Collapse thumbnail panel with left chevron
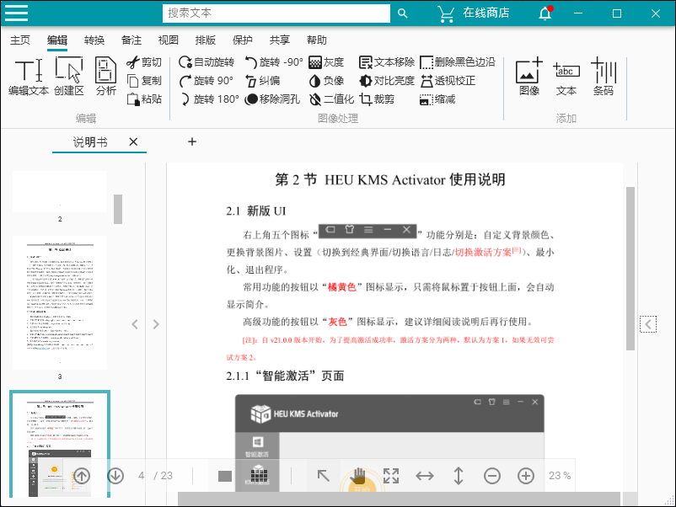The width and height of the screenshot is (676, 507). coord(135,324)
